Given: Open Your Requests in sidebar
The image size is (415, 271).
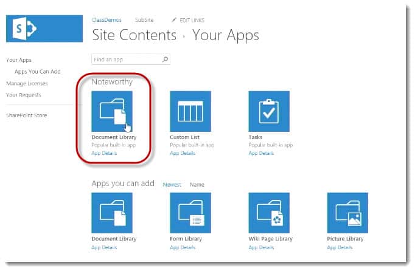Looking at the screenshot, I should pos(24,95).
